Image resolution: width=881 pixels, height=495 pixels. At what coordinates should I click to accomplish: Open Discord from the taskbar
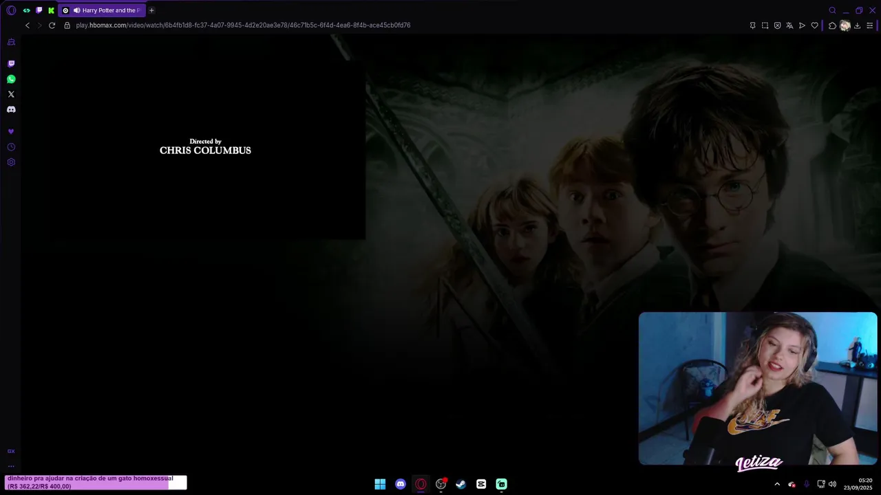click(x=401, y=484)
